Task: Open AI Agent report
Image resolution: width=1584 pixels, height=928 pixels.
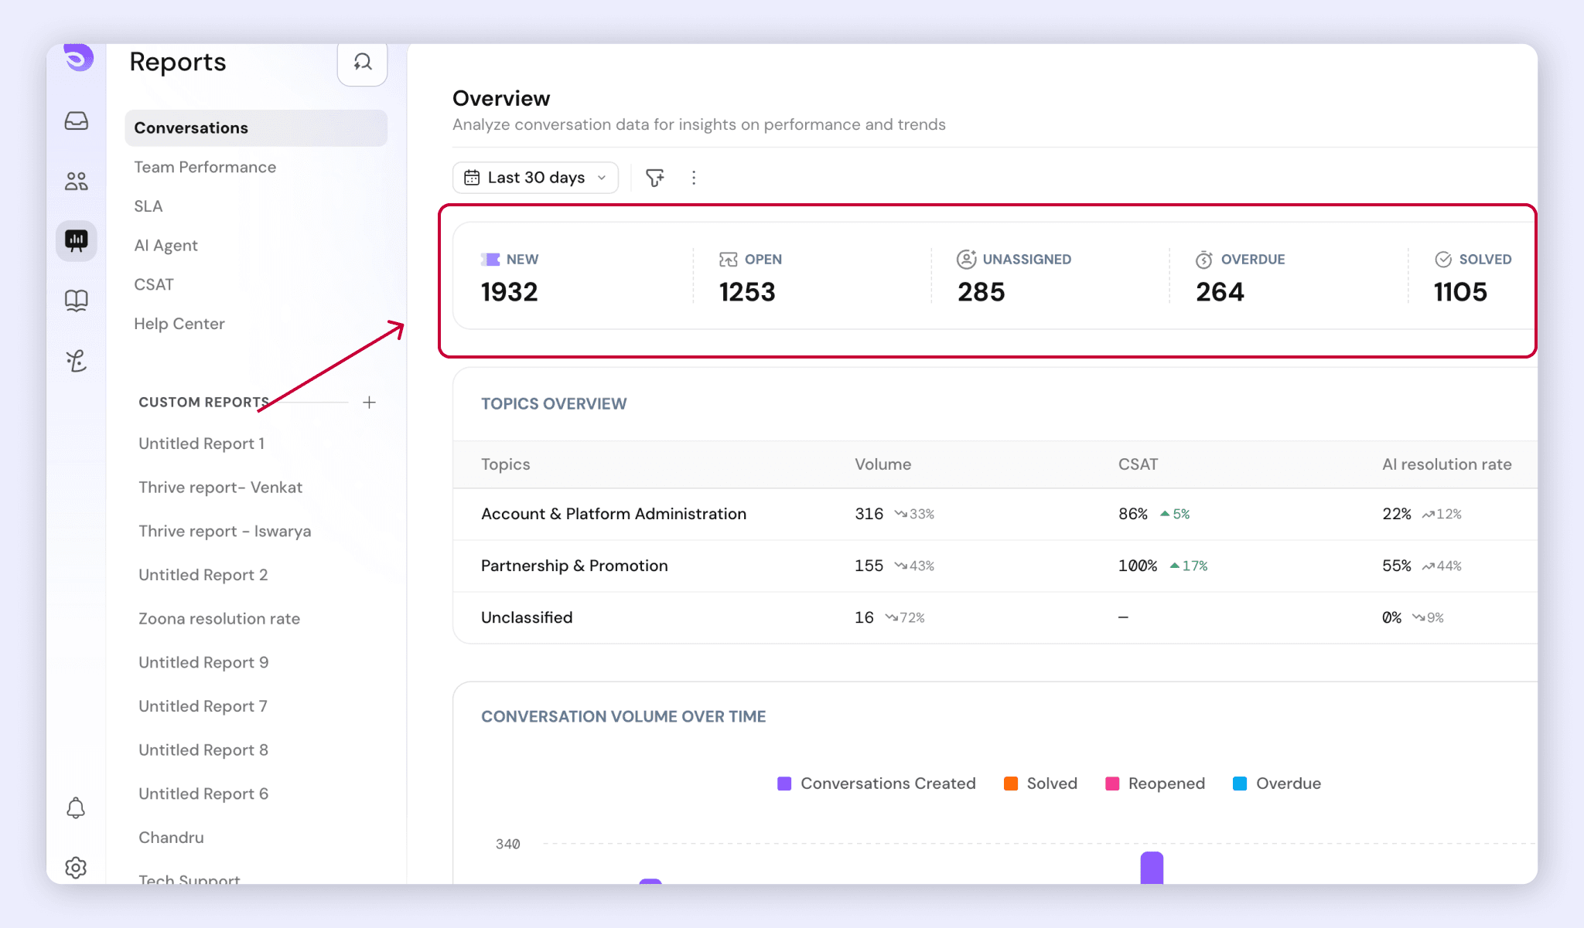Action: pos(166,246)
